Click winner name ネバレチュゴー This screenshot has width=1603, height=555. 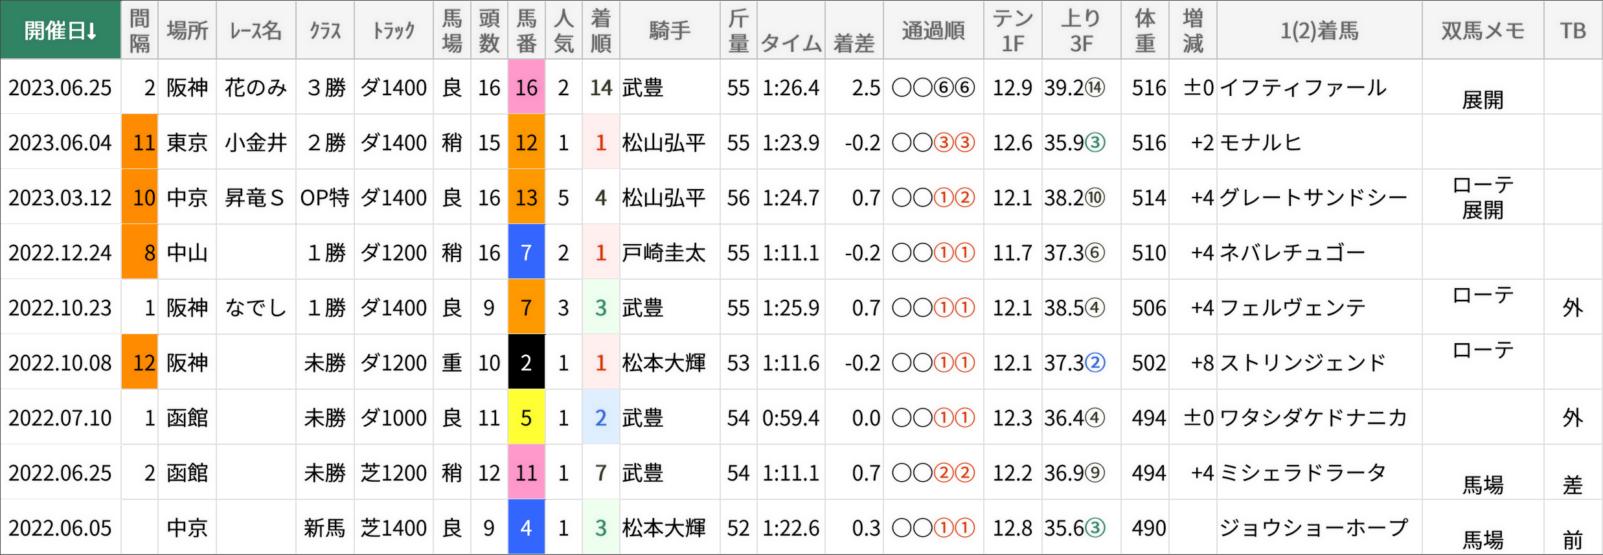1293,253
